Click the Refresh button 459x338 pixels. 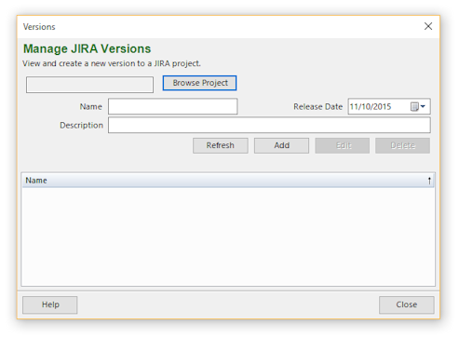pyautogui.click(x=221, y=145)
